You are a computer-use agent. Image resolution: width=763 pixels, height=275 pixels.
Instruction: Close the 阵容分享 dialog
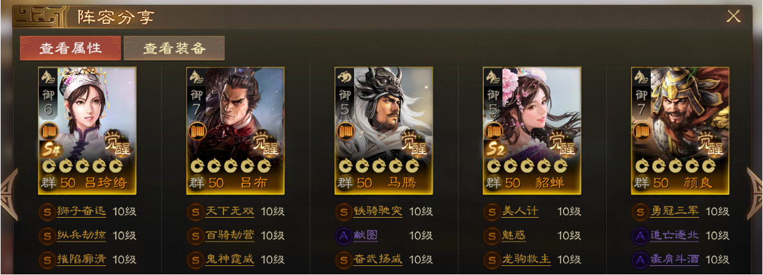pyautogui.click(x=733, y=17)
